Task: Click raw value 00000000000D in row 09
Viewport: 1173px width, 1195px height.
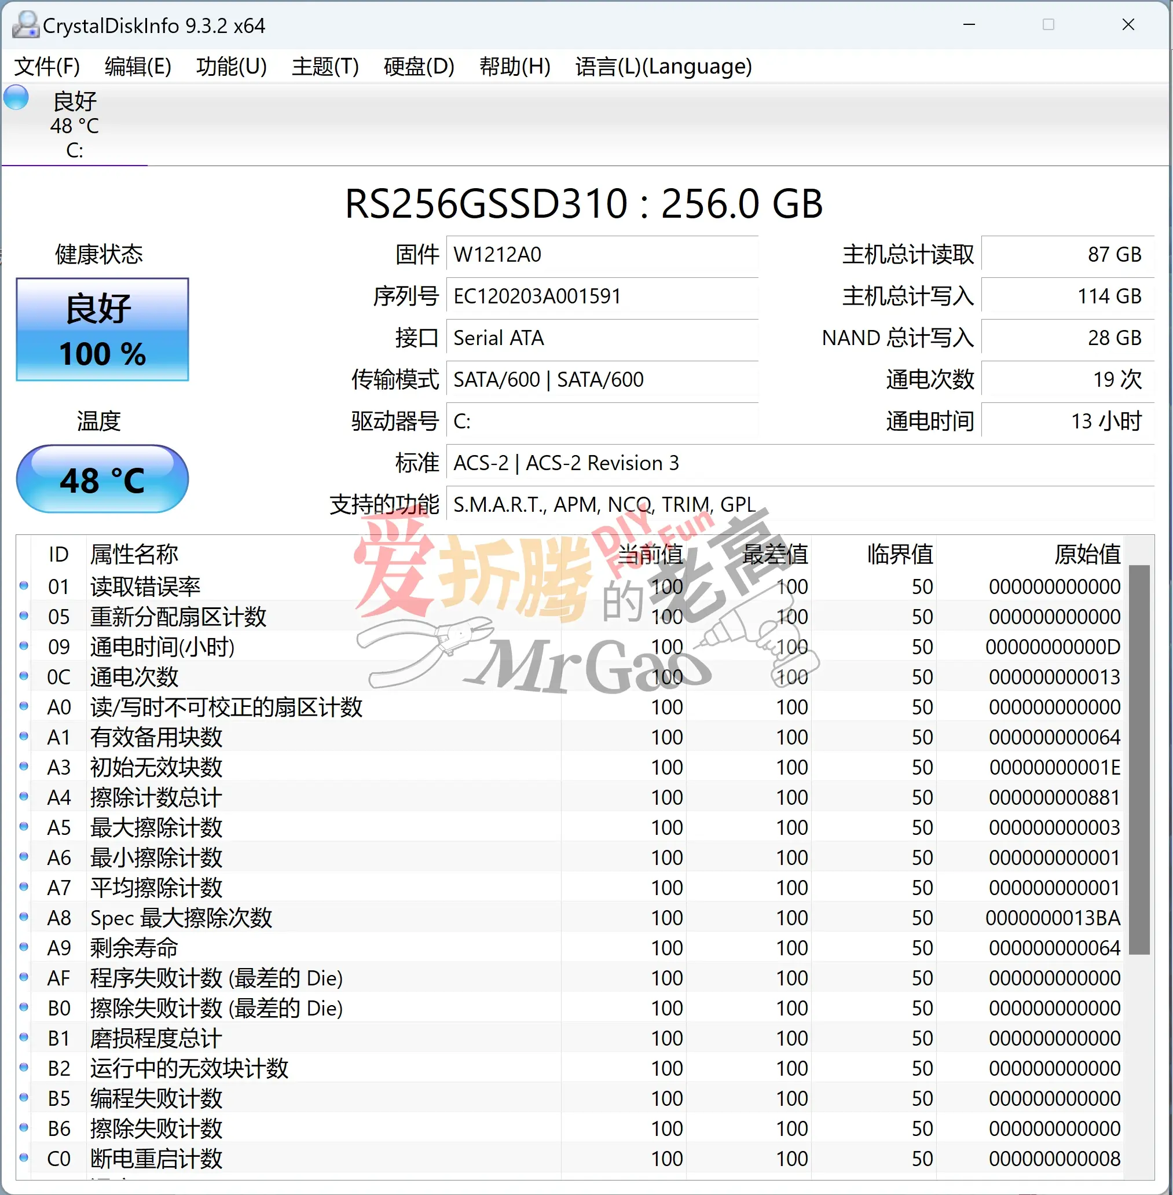Action: [1053, 647]
